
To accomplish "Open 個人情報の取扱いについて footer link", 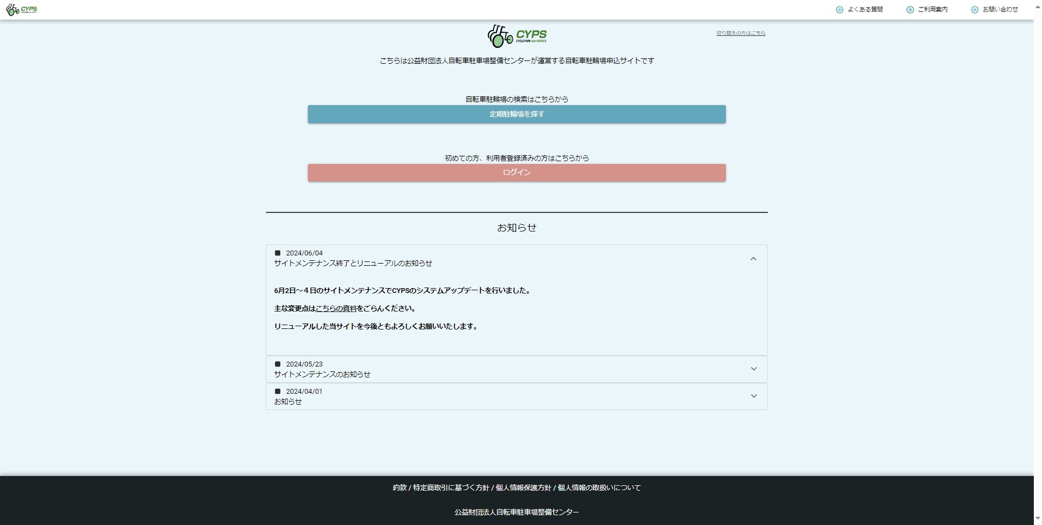I will click(x=599, y=488).
